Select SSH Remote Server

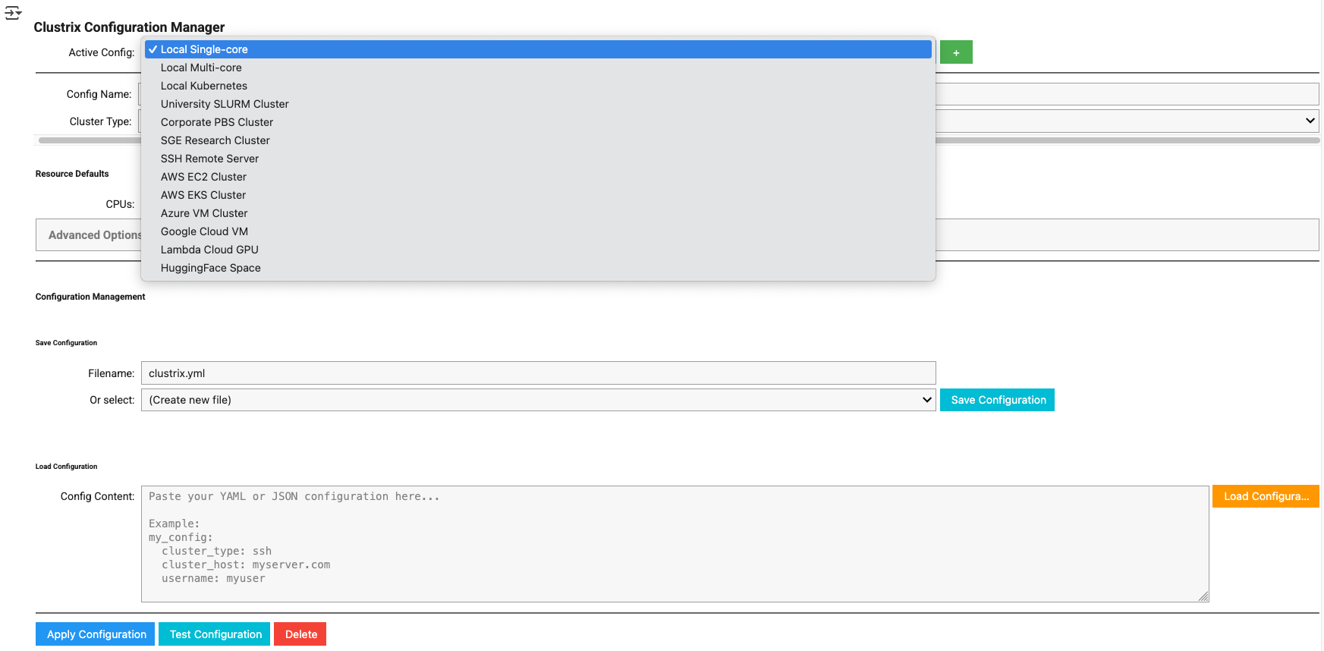tap(538, 159)
